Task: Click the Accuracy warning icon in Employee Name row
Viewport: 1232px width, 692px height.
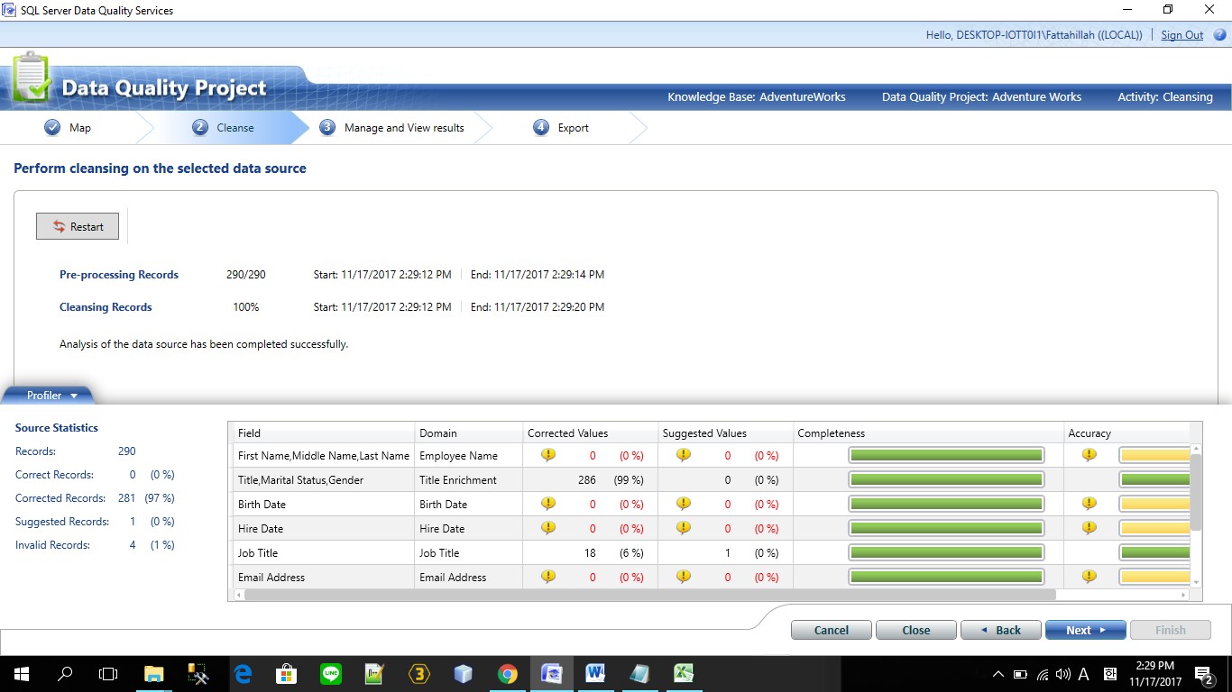Action: (x=1089, y=455)
